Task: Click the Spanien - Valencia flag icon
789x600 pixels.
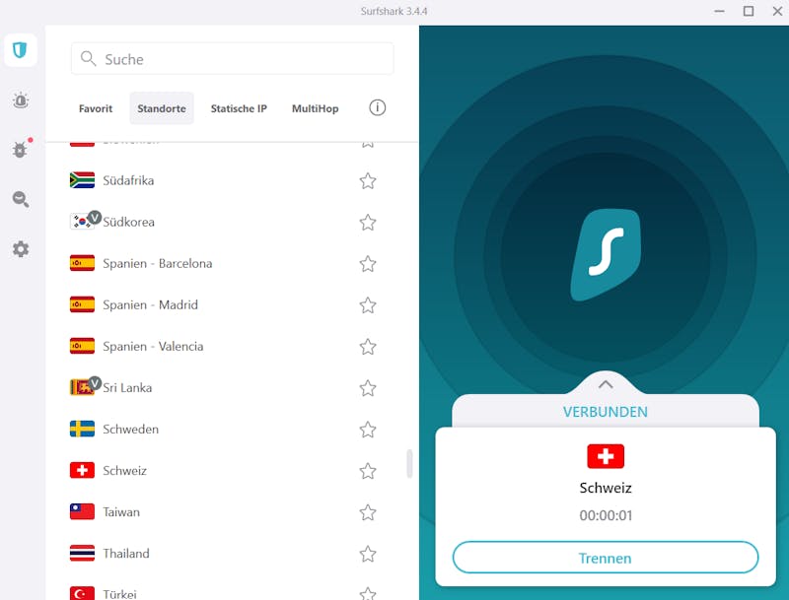Action: 82,346
